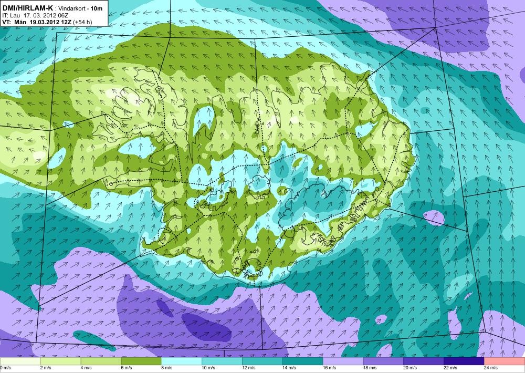Click the "24 m/s" legend label
525x373 pixels.
click(x=490, y=368)
